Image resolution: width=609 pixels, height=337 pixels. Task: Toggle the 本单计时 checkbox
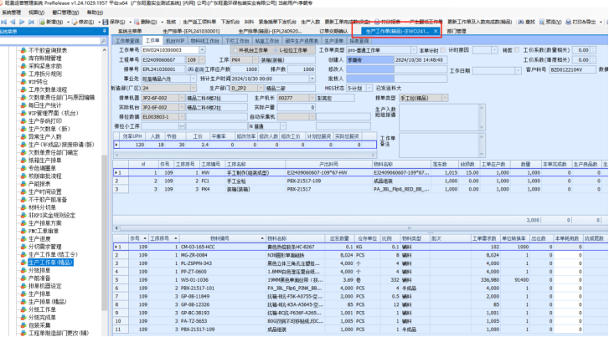point(443,50)
